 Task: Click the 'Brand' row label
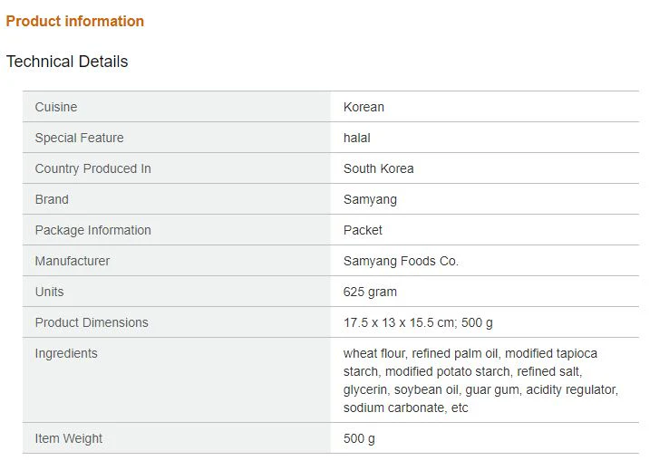[x=52, y=199]
